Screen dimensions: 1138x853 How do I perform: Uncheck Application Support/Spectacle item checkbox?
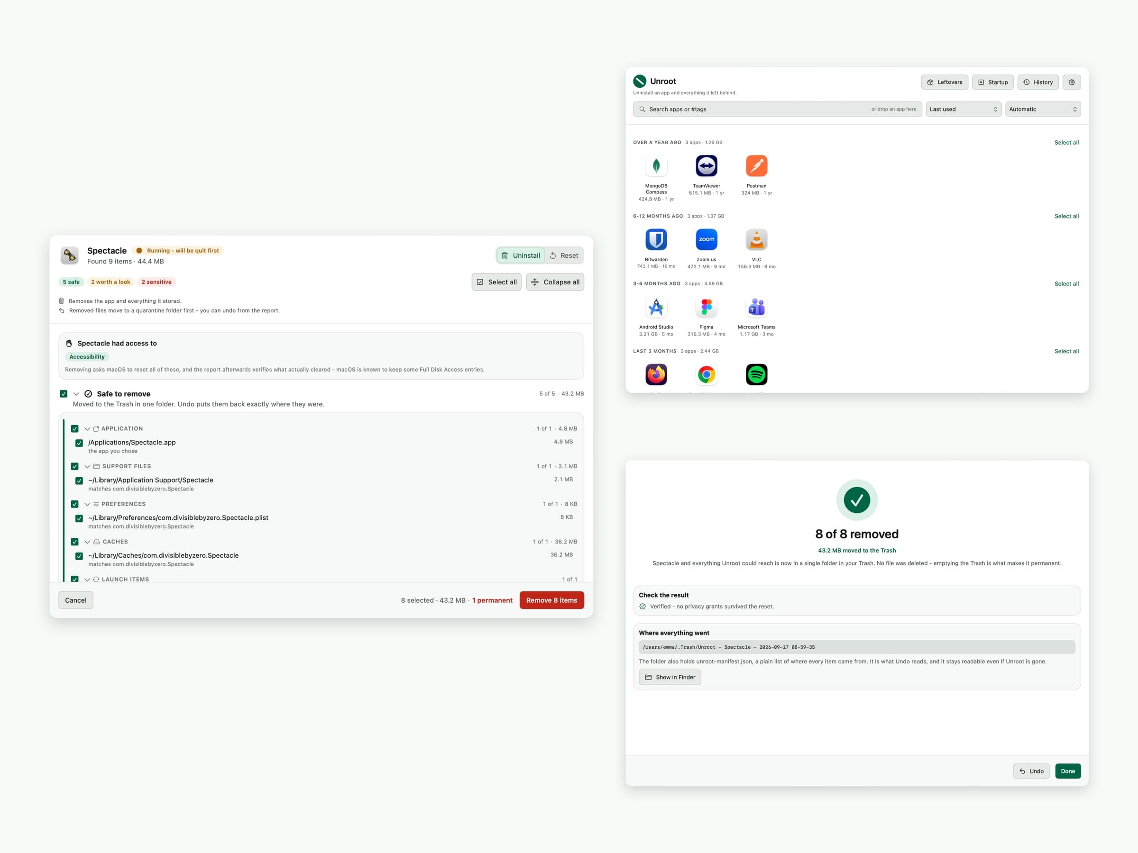coord(79,481)
